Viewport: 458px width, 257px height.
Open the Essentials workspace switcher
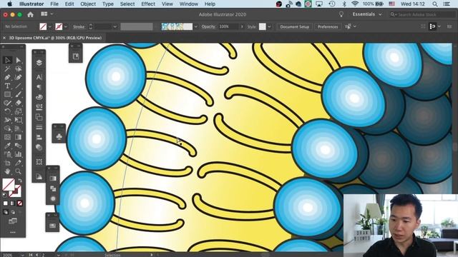point(367,14)
